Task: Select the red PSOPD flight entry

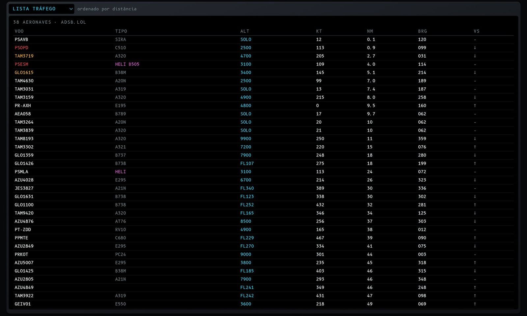Action: coord(21,48)
